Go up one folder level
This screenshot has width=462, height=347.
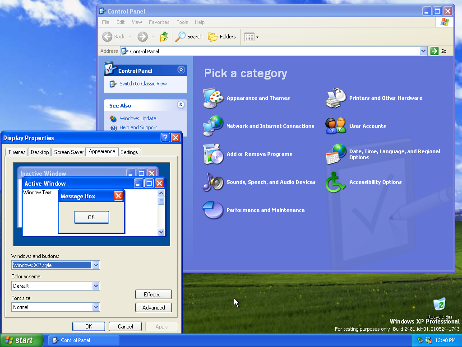[x=164, y=37]
